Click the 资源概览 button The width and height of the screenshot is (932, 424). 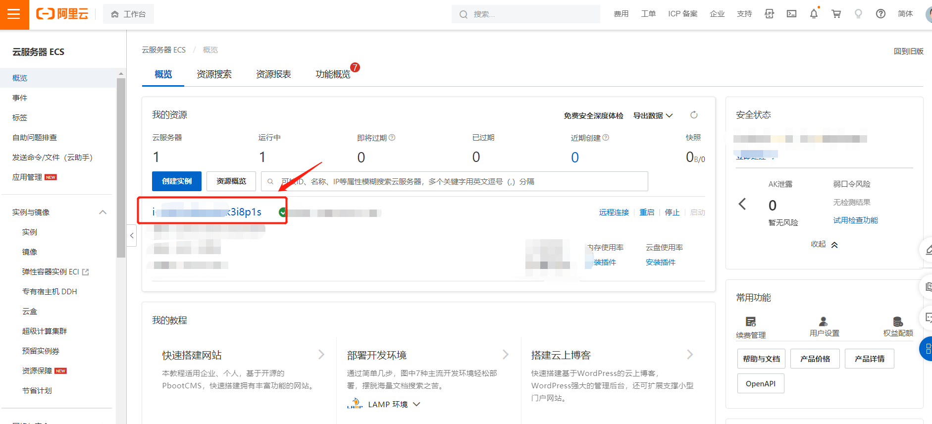pyautogui.click(x=231, y=181)
